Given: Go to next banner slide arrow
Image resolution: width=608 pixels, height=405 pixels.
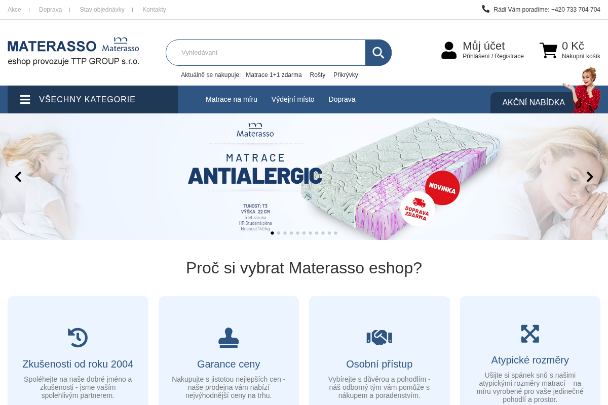Looking at the screenshot, I should [x=590, y=177].
